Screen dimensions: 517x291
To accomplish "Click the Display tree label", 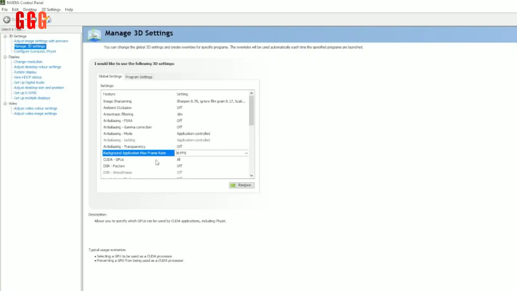I will (x=14, y=57).
